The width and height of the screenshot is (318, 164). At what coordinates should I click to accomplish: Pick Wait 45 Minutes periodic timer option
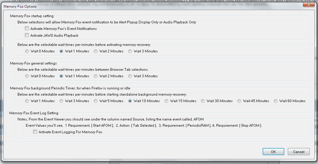[x=239, y=101]
